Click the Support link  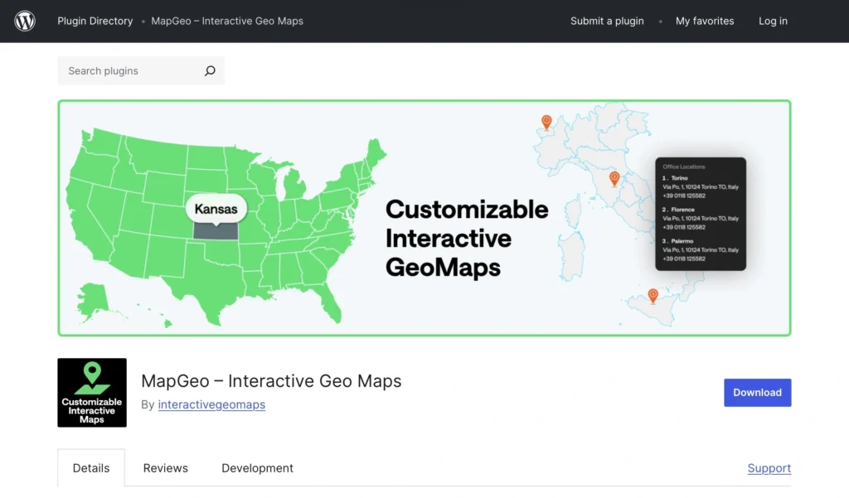pos(769,468)
